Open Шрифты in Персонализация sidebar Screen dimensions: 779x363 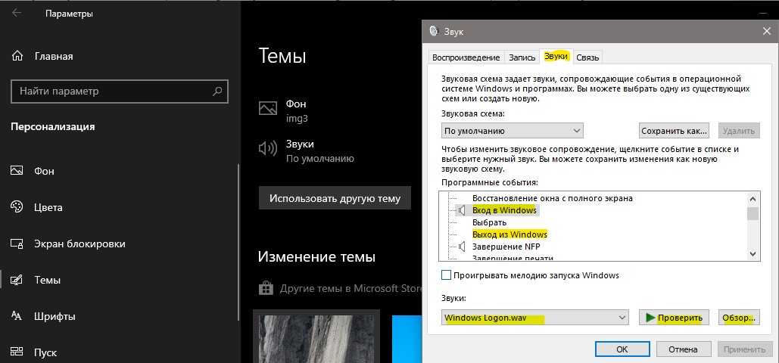[x=55, y=316]
